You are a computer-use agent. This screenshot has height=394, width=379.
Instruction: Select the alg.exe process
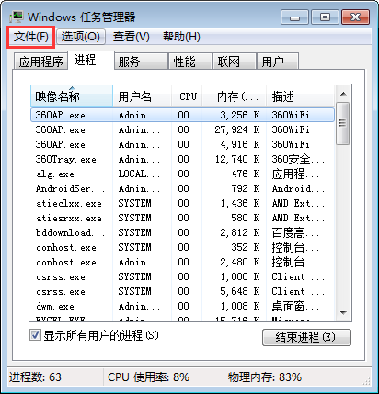182,174
